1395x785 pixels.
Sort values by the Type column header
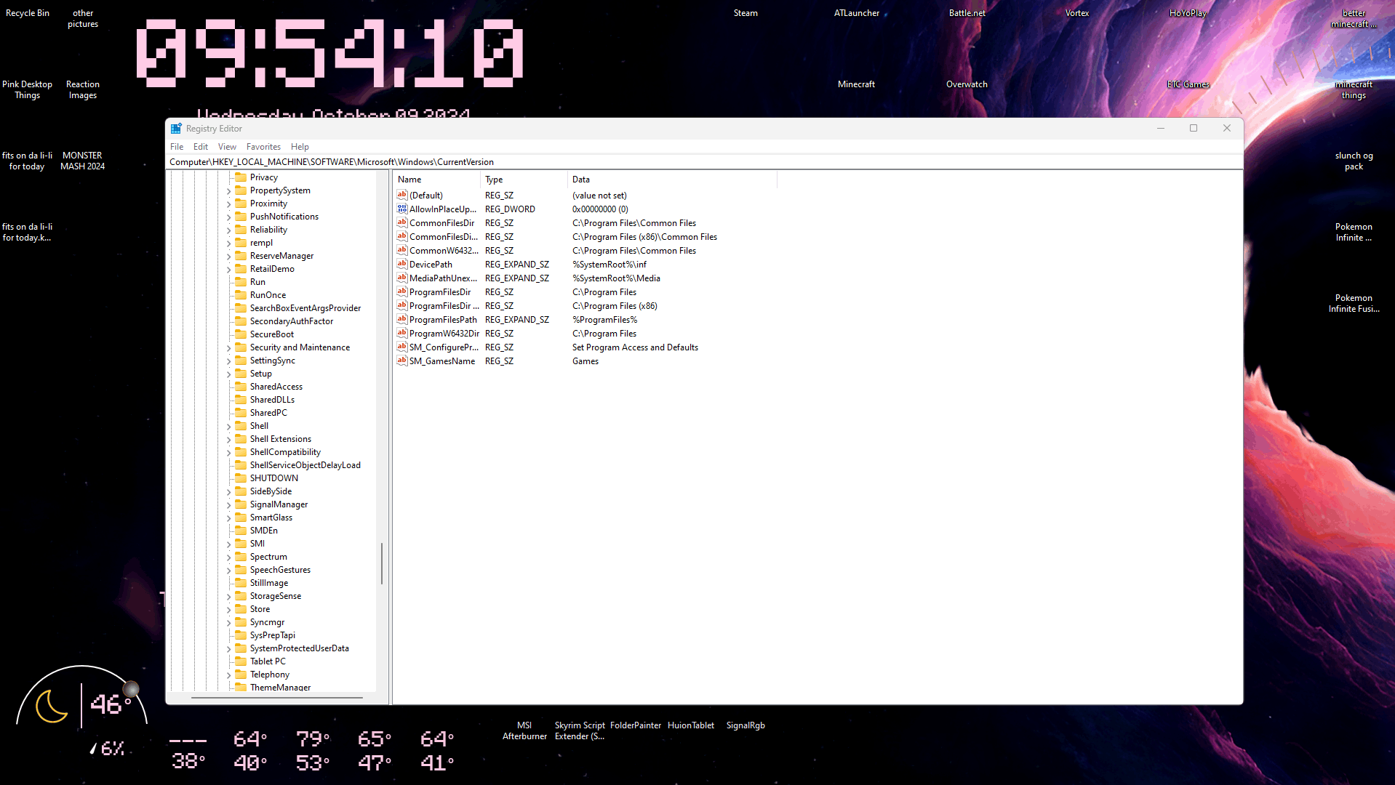(524, 180)
